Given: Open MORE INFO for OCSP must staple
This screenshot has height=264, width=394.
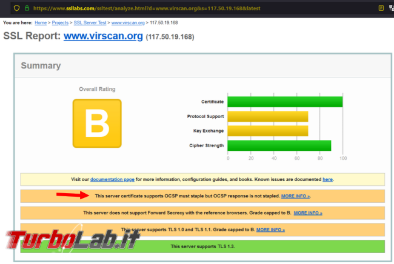Looking at the screenshot, I should (x=295, y=196).
